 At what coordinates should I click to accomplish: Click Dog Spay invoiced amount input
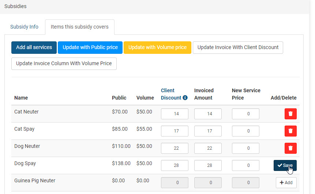point(208,165)
